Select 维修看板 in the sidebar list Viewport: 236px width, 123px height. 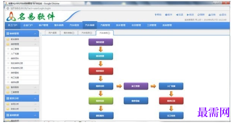(22, 73)
